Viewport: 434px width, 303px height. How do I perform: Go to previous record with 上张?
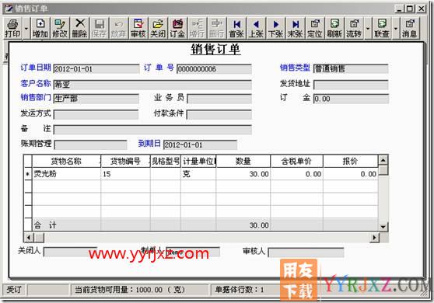[x=256, y=28]
